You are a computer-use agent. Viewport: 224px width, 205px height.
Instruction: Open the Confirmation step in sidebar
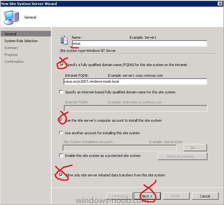14,62
